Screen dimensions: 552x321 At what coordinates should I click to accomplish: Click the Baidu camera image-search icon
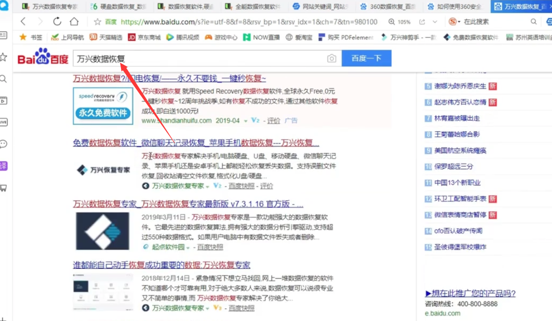(x=332, y=58)
